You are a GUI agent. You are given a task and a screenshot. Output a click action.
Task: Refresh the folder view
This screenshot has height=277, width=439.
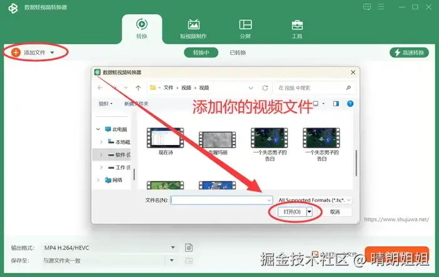coord(265,88)
